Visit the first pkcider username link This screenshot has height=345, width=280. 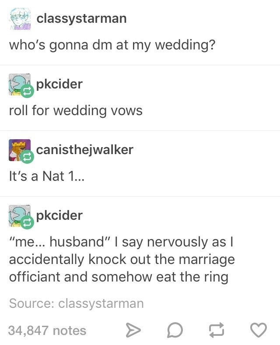point(59,84)
